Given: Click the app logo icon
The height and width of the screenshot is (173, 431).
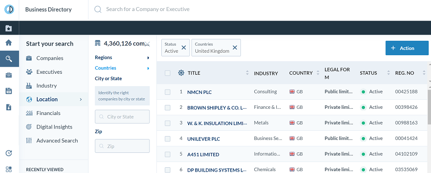Looking at the screenshot, I should click(x=9, y=10).
